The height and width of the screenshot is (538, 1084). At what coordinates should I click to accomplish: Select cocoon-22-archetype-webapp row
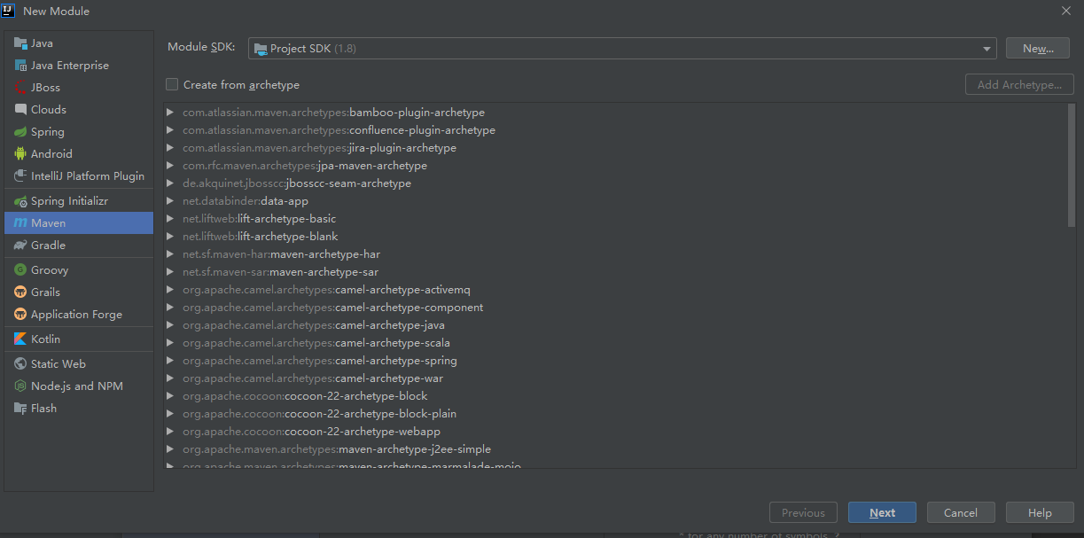(616, 432)
